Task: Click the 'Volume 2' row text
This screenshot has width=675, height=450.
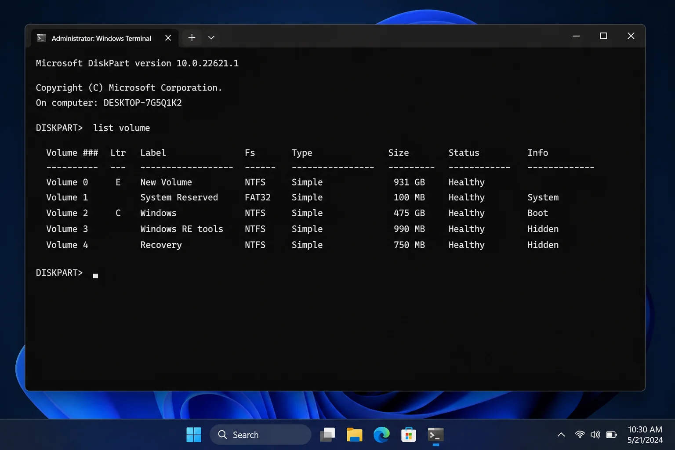Action: 67,213
